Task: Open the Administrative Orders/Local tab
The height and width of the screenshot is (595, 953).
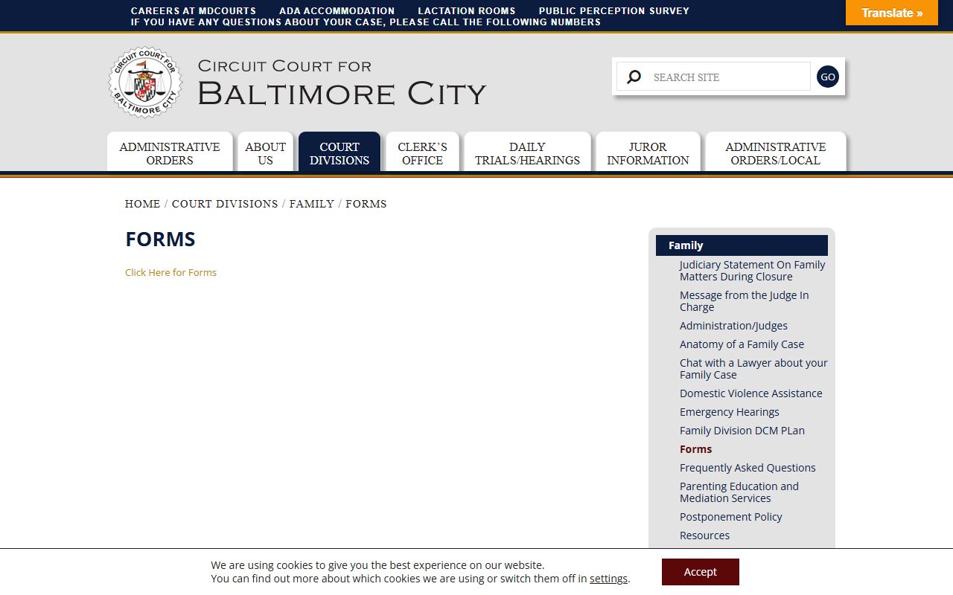Action: [776, 153]
